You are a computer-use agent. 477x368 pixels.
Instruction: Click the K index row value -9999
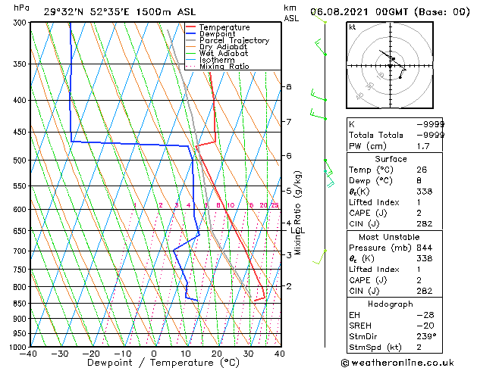point(430,124)
